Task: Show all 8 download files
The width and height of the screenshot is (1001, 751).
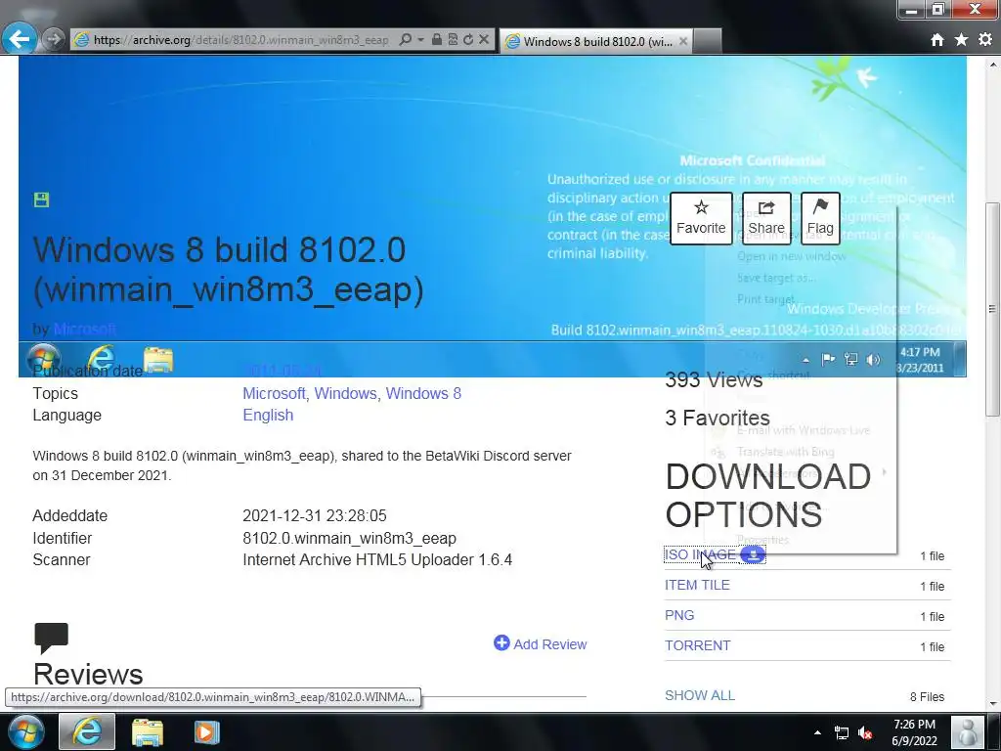Action: (700, 695)
